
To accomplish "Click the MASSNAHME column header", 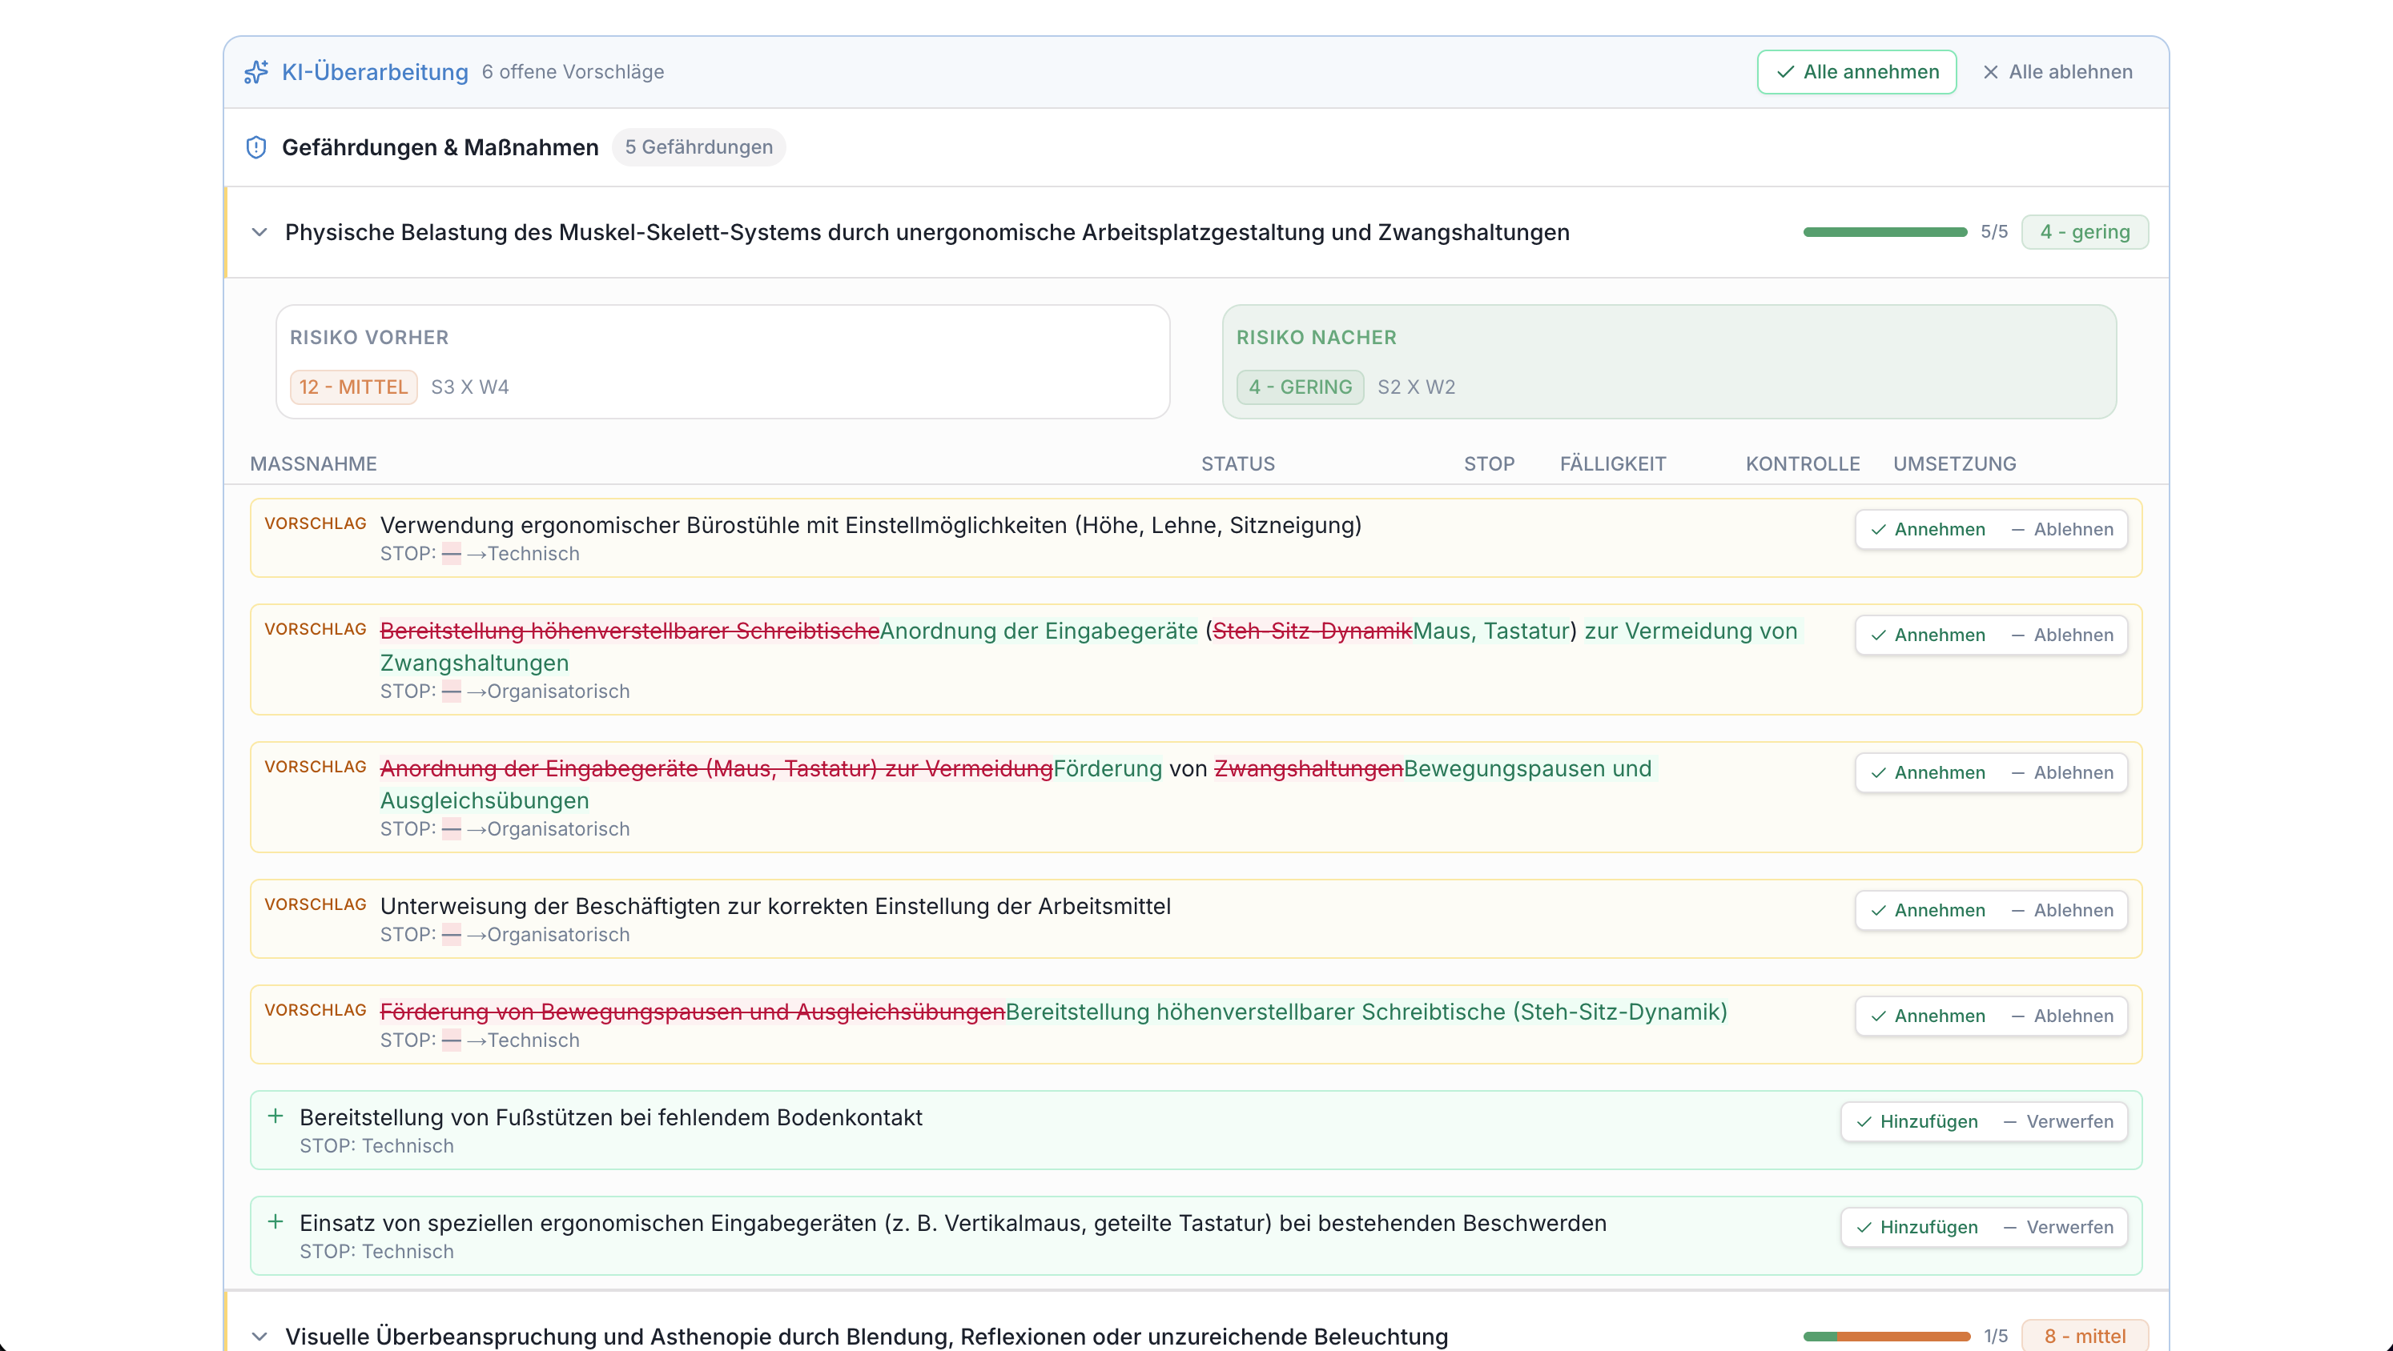I will [313, 463].
